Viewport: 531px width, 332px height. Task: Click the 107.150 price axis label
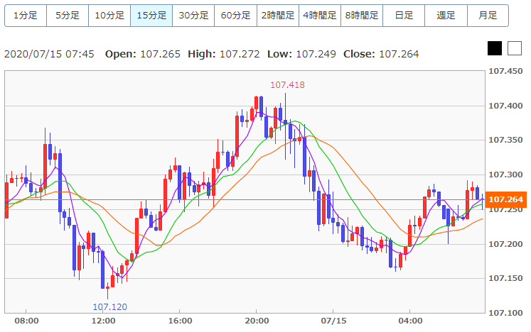click(x=505, y=278)
